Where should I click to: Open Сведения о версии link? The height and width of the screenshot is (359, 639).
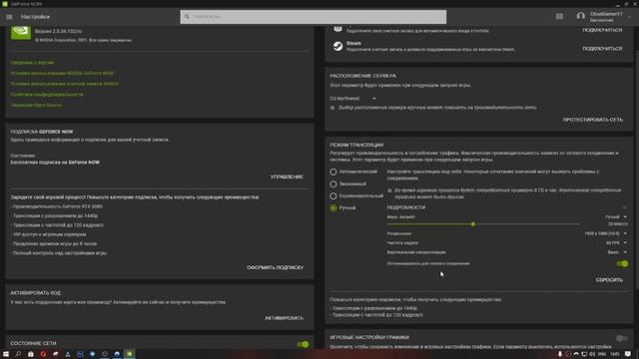[x=32, y=63]
